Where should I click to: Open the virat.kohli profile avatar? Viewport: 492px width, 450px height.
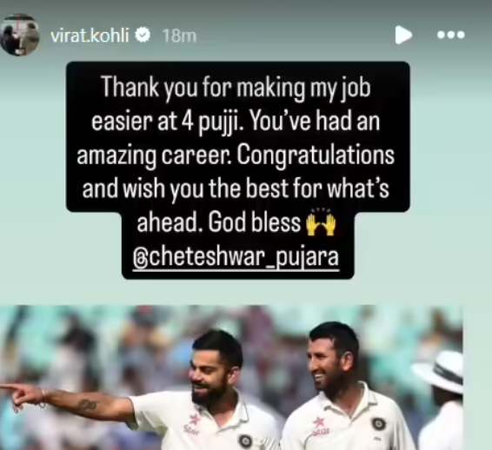pyautogui.click(x=20, y=35)
